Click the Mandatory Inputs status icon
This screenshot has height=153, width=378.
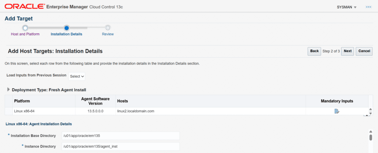(x=337, y=111)
